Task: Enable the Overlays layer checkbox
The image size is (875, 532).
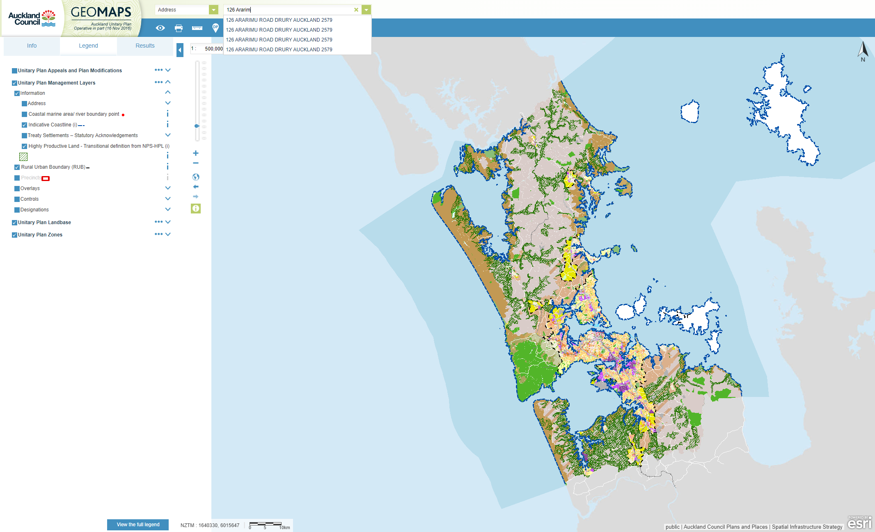Action: [x=17, y=188]
